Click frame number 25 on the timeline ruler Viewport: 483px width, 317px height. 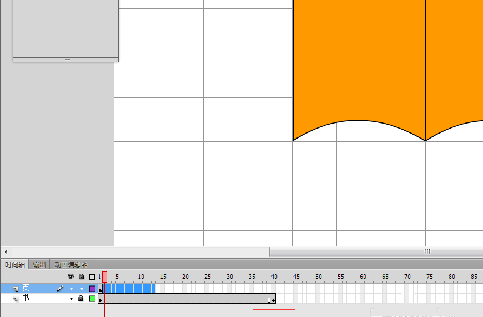207,277
